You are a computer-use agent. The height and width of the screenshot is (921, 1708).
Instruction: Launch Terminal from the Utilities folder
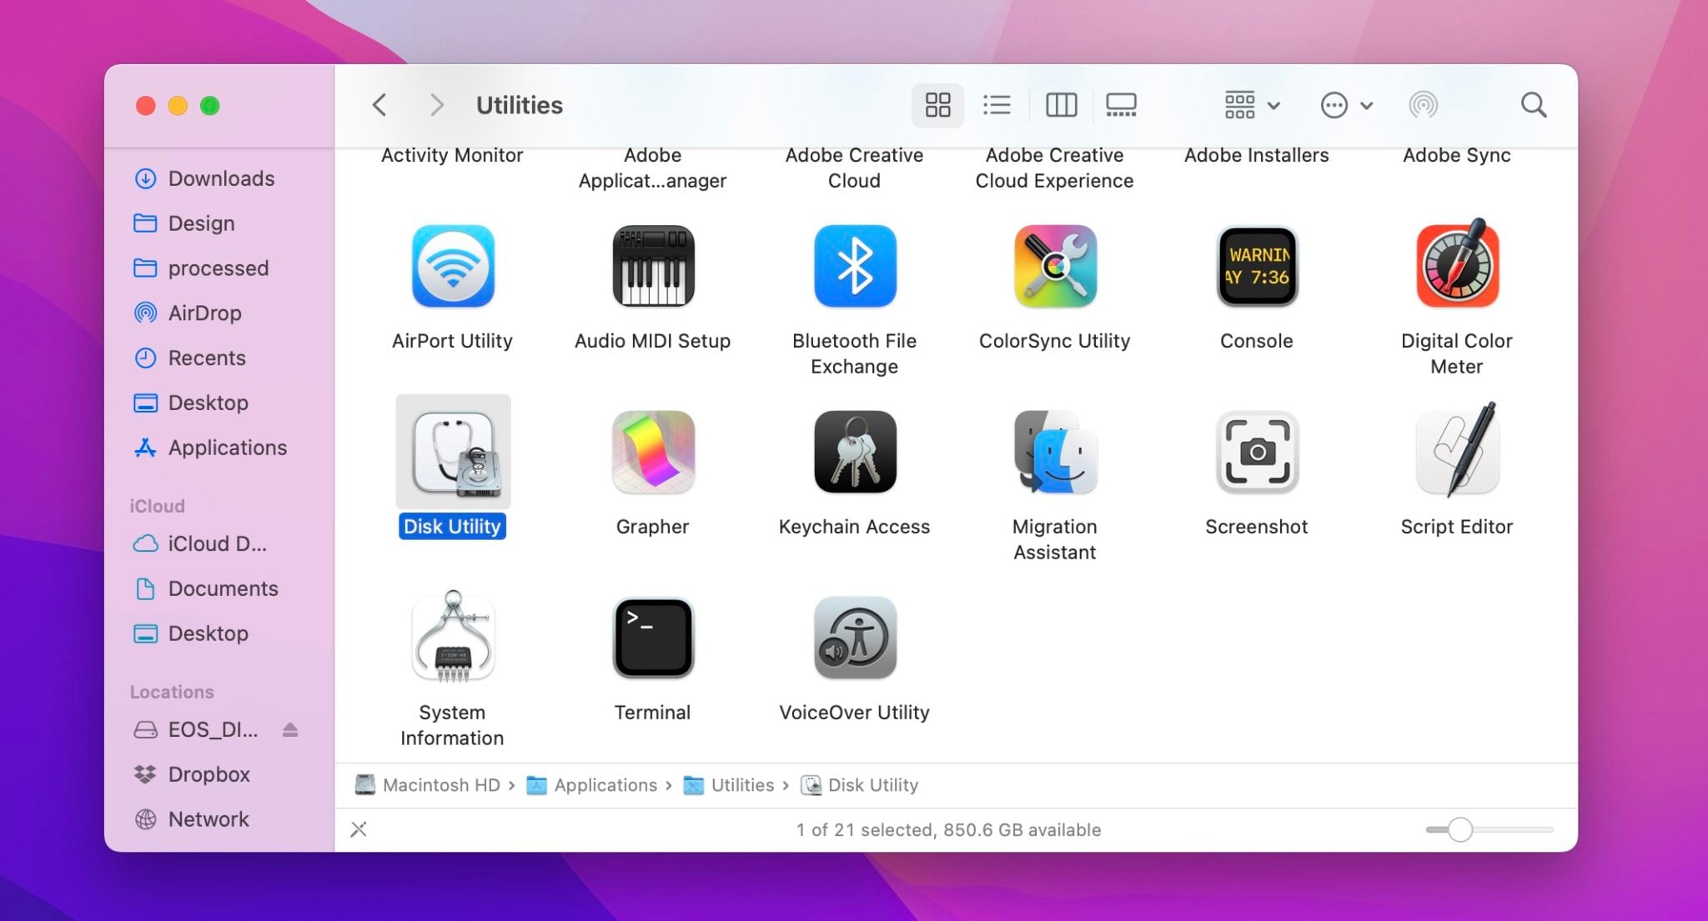[x=652, y=638]
